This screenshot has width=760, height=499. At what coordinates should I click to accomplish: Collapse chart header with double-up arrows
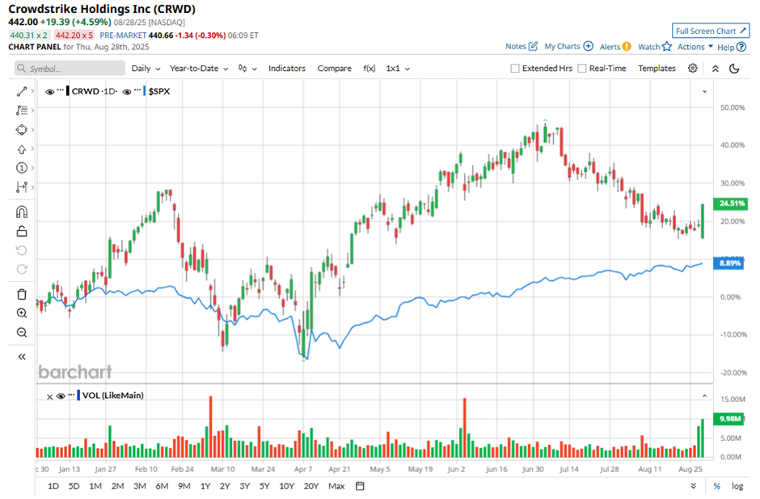[716, 69]
